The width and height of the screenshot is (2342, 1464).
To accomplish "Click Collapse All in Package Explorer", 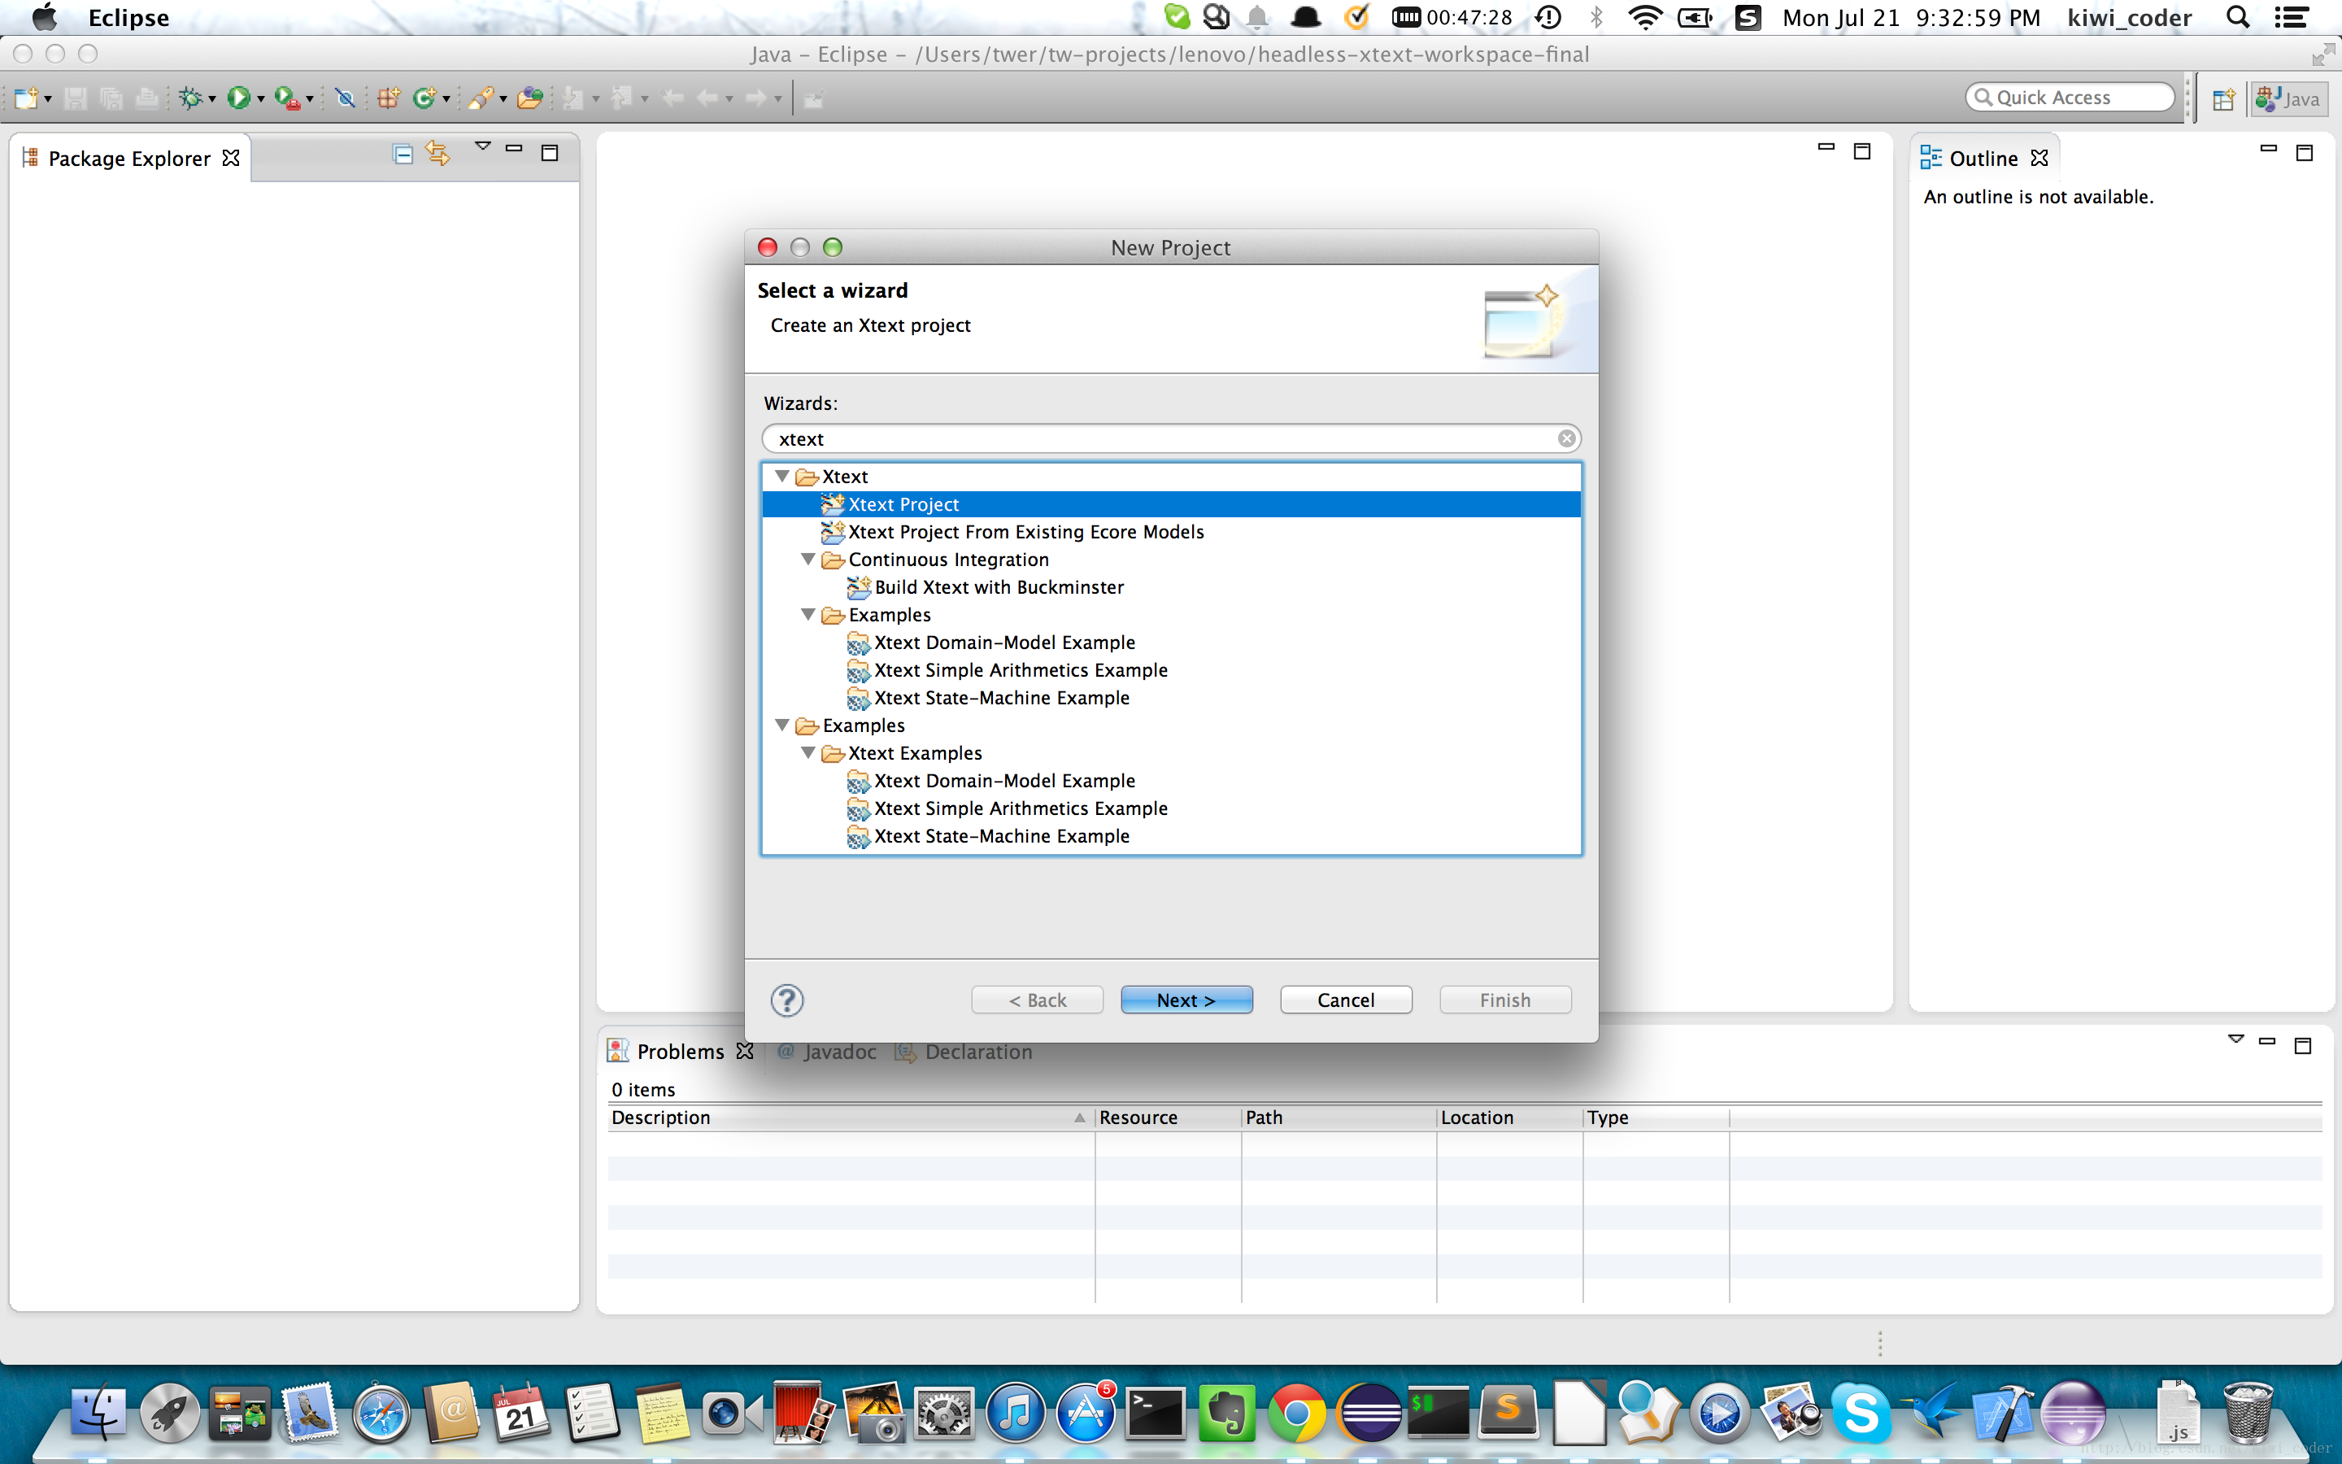I will [403, 153].
